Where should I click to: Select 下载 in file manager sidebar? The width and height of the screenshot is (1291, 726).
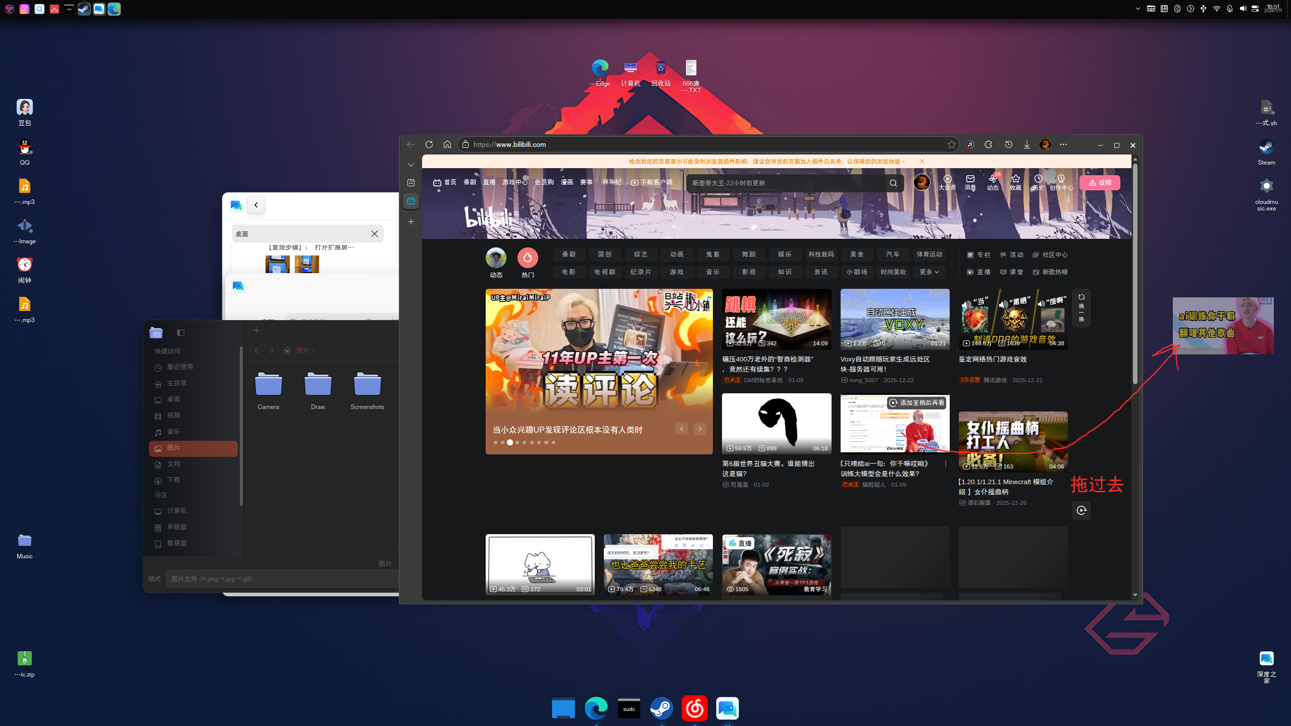(193, 480)
